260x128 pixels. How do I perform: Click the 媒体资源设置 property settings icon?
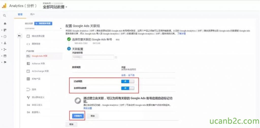click(x=28, y=36)
